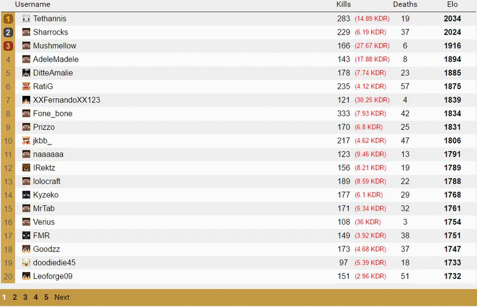Click Mushmellow player avatar icon

26,46
